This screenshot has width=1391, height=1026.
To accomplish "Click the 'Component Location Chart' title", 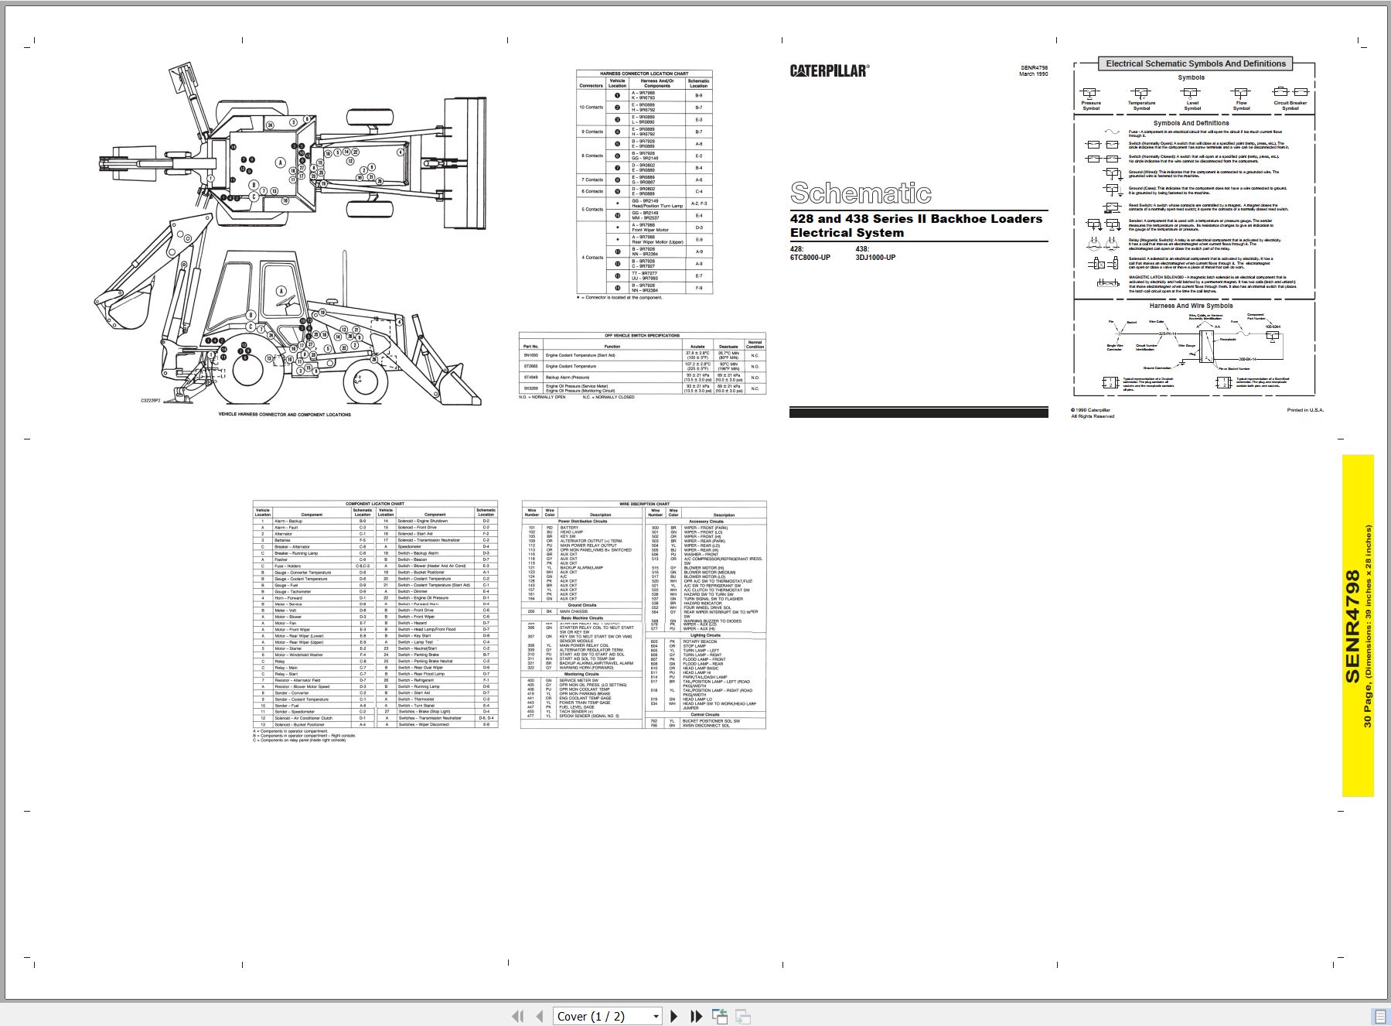I will (375, 504).
